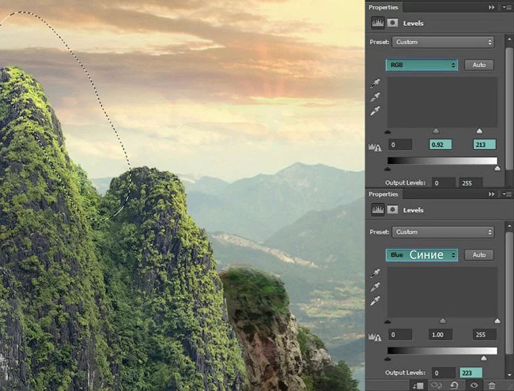Viewport: 514px width, 391px height.
Task: Click Auto in the Blue Levels panel
Action: pyautogui.click(x=479, y=255)
